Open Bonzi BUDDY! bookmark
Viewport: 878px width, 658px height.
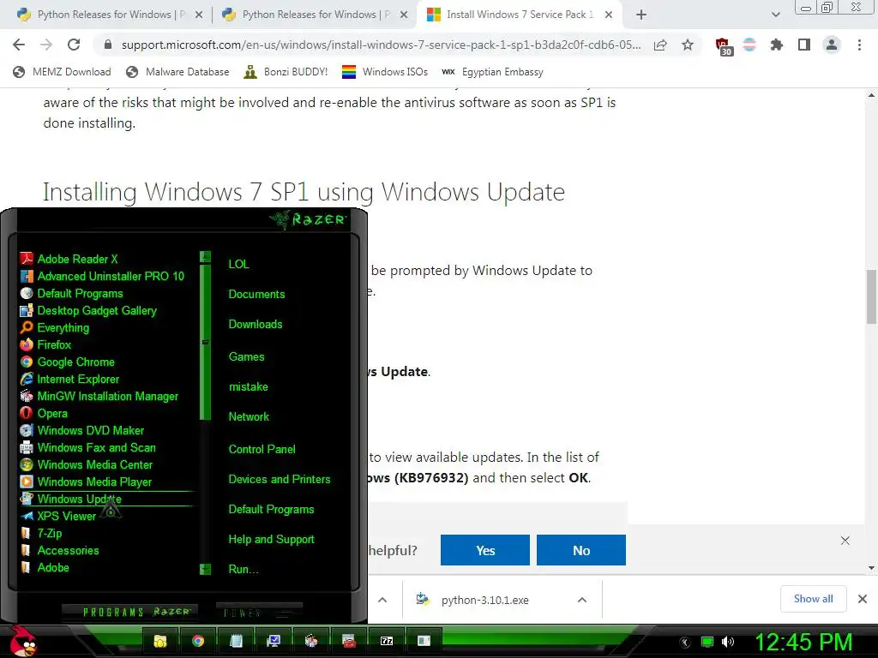coord(286,72)
